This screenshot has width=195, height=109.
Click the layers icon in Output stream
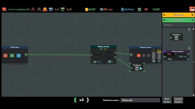point(154,61)
